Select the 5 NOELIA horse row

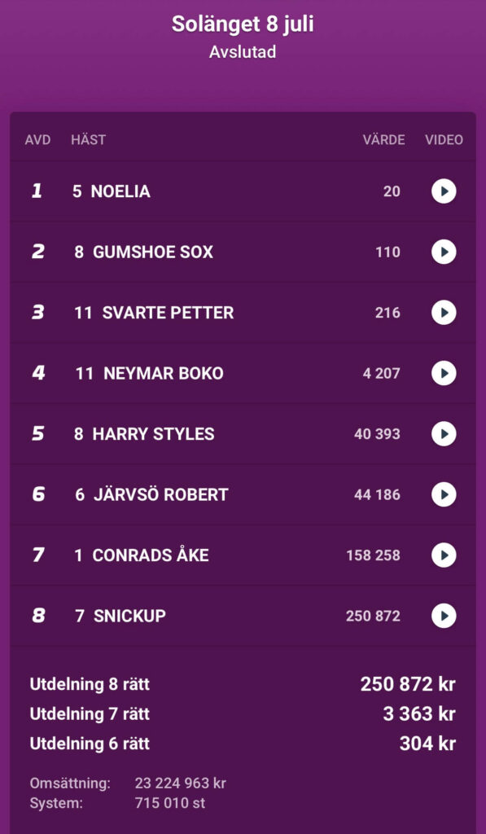pos(243,191)
